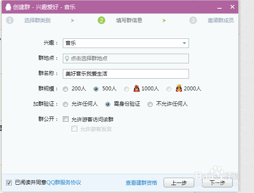Click the 群名称 text field

point(126,74)
